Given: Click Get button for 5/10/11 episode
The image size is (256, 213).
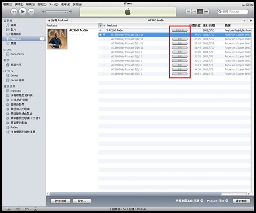Looking at the screenshot, I should (180, 48).
